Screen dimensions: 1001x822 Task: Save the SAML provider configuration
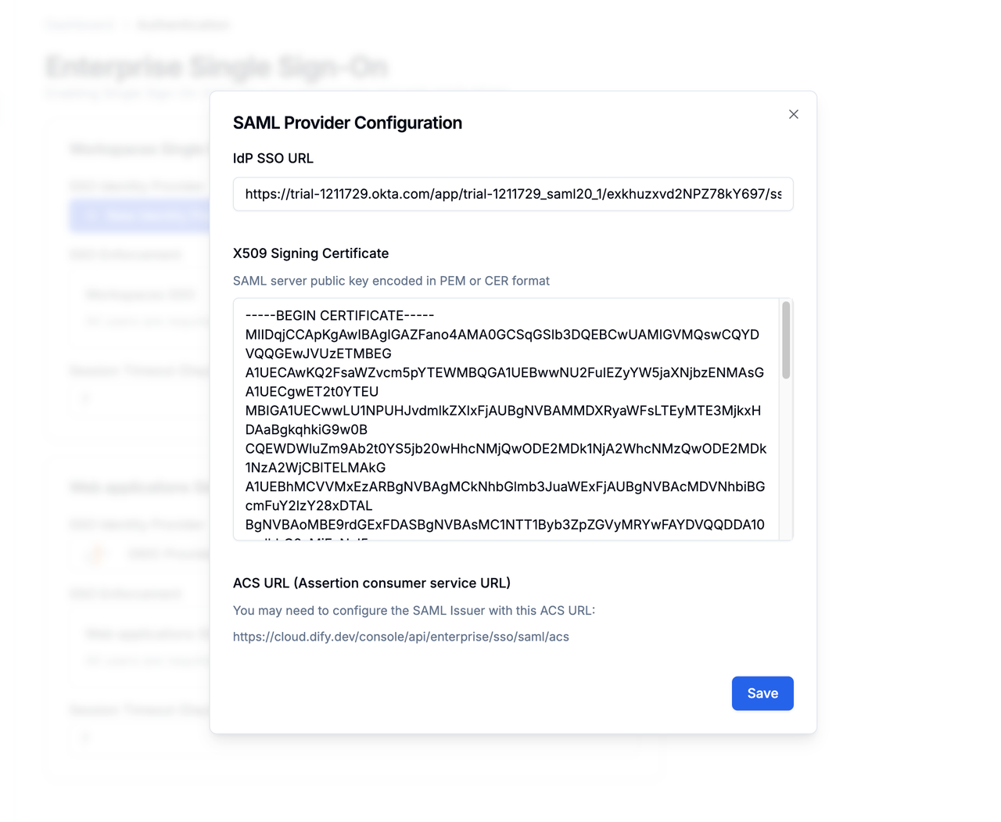[762, 694]
